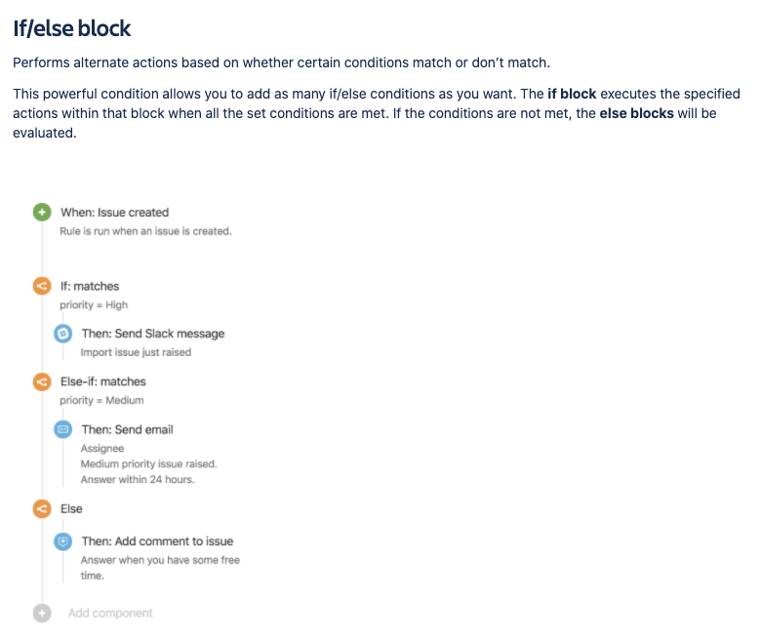Open the When: Issue created trigger
This screenshot has height=642, width=761.
[114, 213]
